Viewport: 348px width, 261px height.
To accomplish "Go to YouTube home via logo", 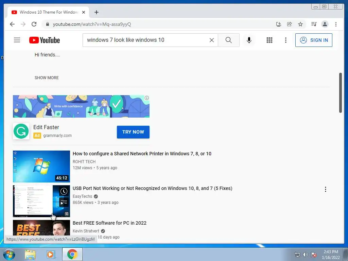I will [45, 40].
